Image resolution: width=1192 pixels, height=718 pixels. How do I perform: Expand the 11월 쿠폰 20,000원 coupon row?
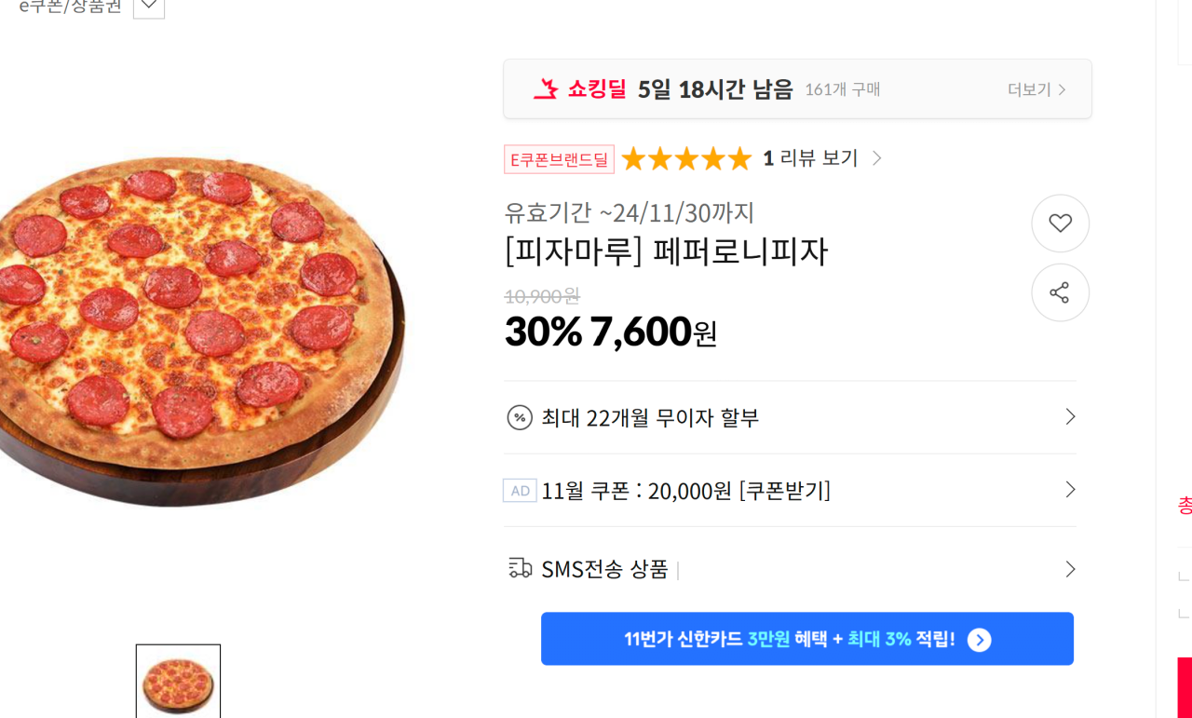[x=1070, y=490]
